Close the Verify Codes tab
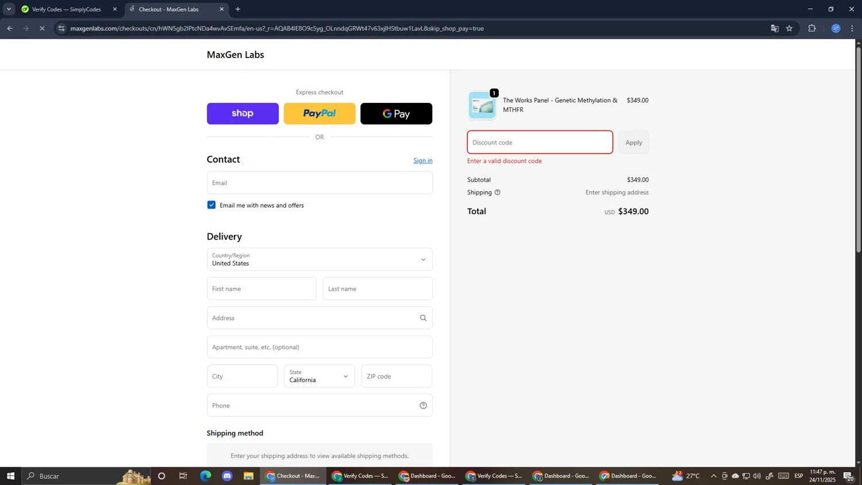This screenshot has height=485, width=862. [115, 9]
